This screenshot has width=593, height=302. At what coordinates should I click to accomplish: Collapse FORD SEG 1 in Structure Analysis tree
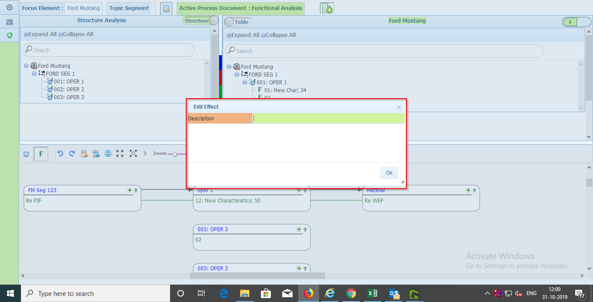coord(34,74)
